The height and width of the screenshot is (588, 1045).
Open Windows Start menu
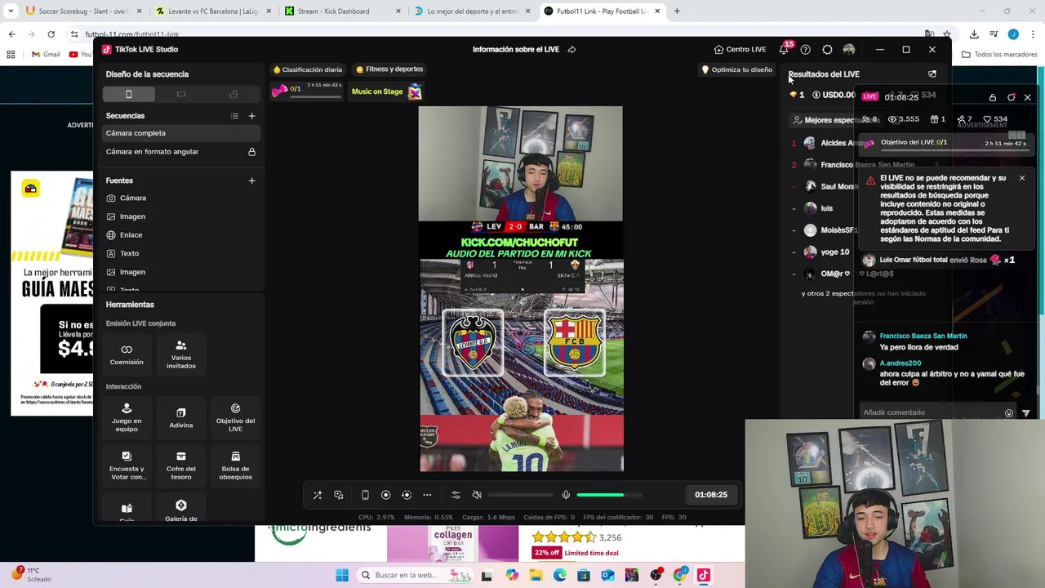click(x=342, y=576)
